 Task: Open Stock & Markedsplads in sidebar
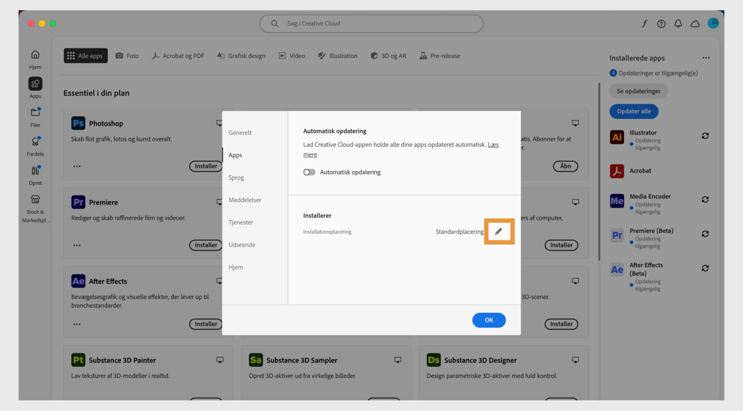click(35, 209)
